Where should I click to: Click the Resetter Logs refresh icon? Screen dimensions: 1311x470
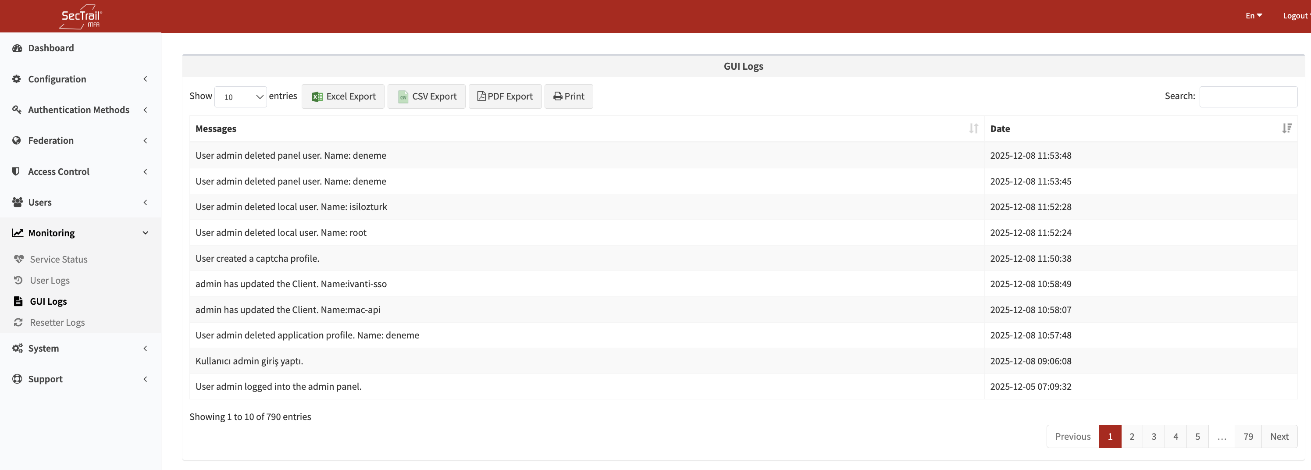(18, 323)
